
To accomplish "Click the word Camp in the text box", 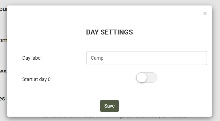I will click(x=97, y=58).
